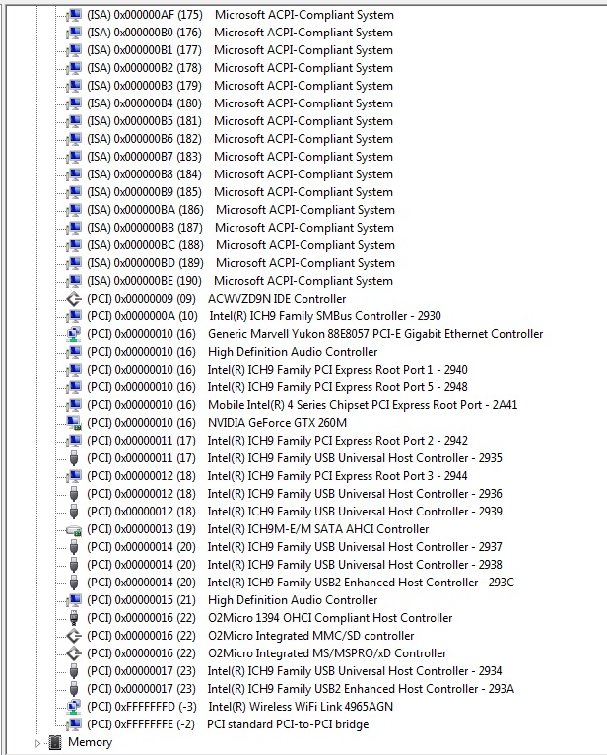This screenshot has width=607, height=755.
Task: Click the PCI Express Root Port 5 icon
Action: tap(74, 387)
